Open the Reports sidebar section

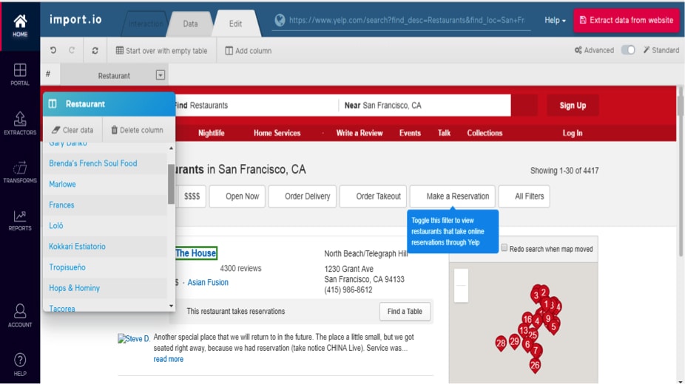[20, 220]
